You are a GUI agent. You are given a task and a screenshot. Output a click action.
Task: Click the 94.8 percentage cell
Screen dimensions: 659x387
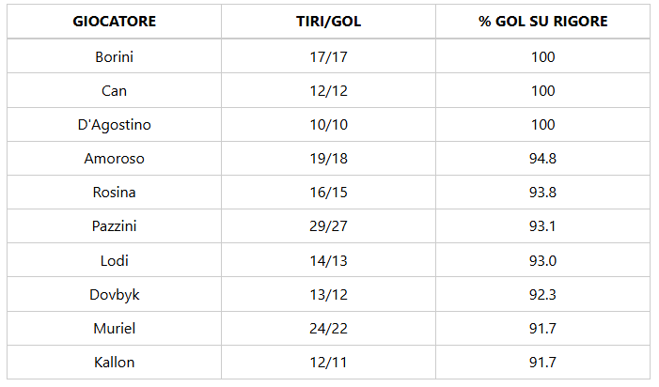[x=542, y=159]
